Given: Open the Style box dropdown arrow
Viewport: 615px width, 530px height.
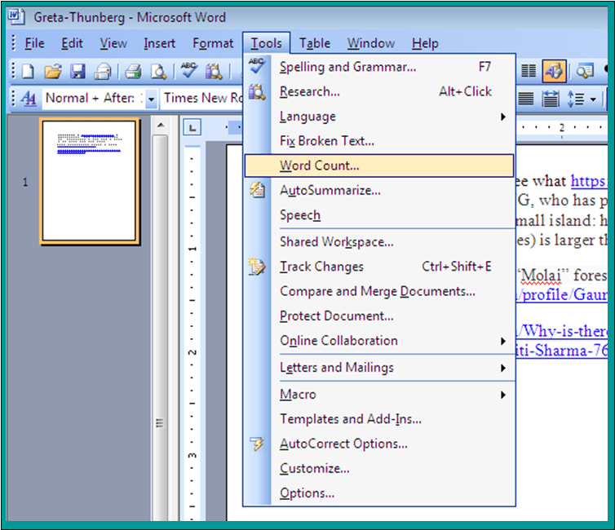Looking at the screenshot, I should (x=151, y=98).
